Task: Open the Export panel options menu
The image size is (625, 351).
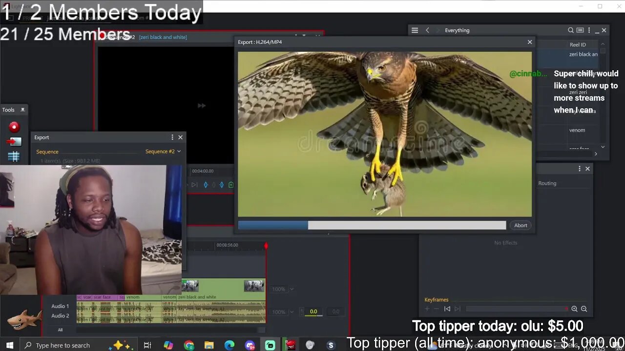Action: tap(172, 137)
